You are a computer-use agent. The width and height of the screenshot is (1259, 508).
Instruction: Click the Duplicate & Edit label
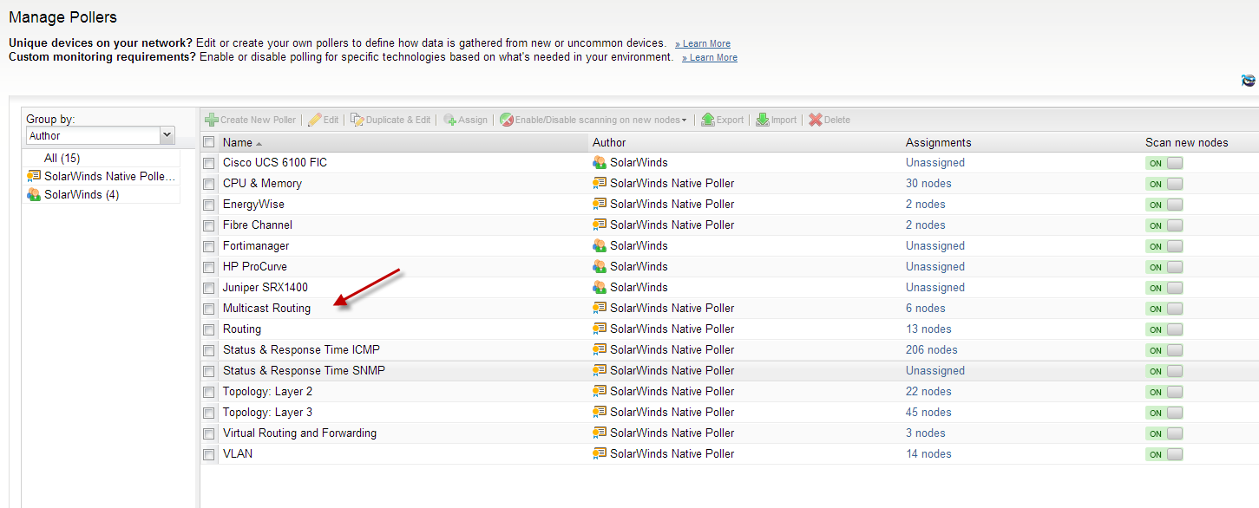[398, 120]
